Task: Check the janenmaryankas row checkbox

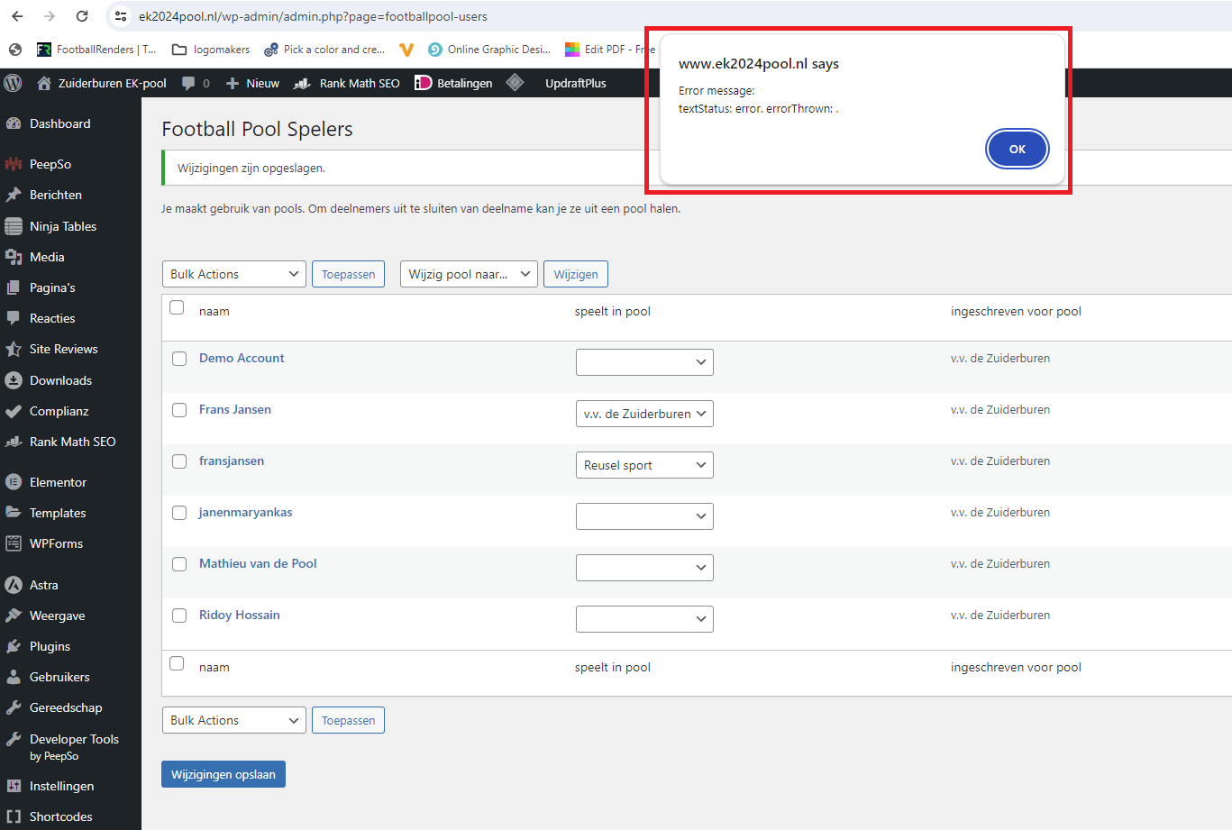Action: (x=179, y=513)
